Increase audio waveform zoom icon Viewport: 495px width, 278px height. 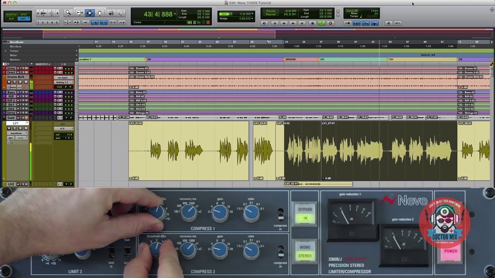click(x=43, y=13)
